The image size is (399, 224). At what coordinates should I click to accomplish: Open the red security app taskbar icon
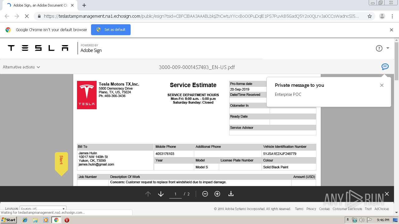point(67,220)
